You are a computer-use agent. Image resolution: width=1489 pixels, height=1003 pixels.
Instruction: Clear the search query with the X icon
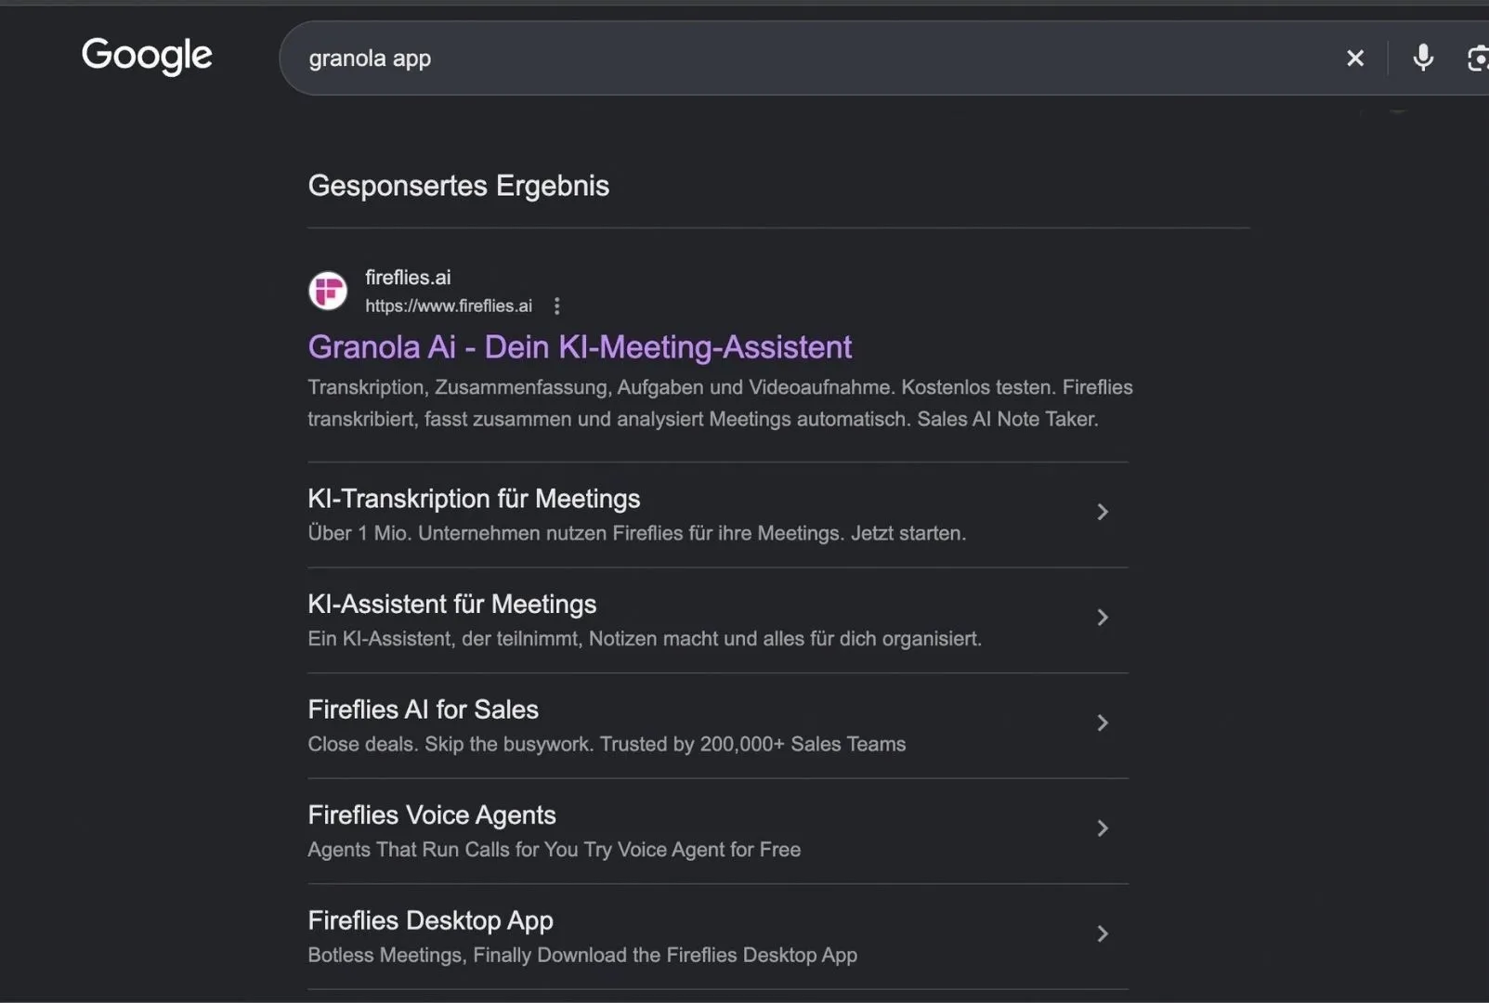click(x=1355, y=59)
